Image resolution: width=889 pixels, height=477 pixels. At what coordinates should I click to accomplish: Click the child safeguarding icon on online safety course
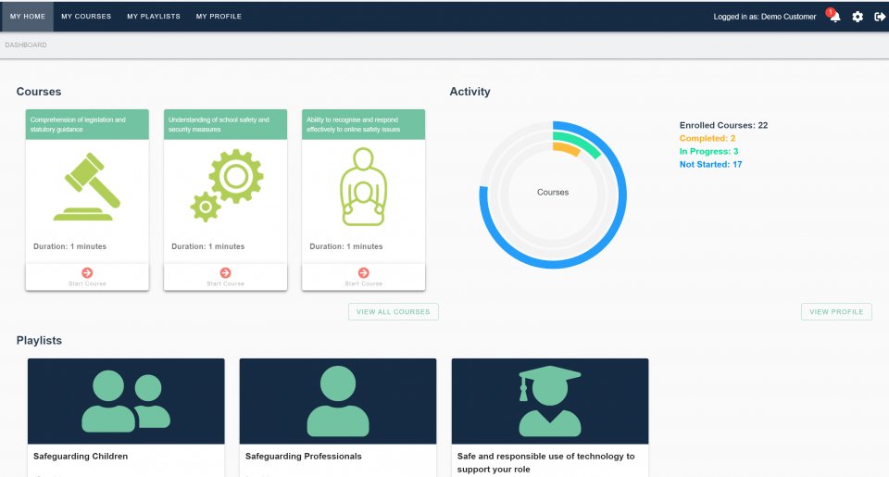coord(363,186)
